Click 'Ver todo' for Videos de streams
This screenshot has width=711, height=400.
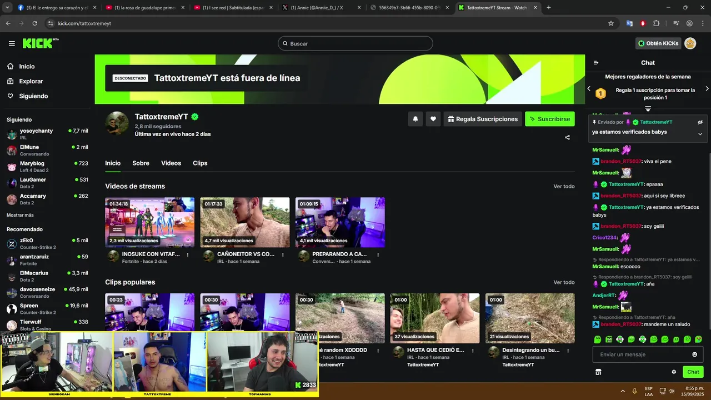[x=564, y=186]
